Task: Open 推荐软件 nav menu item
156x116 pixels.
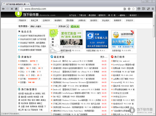Action: pyautogui.click(x=102, y=15)
